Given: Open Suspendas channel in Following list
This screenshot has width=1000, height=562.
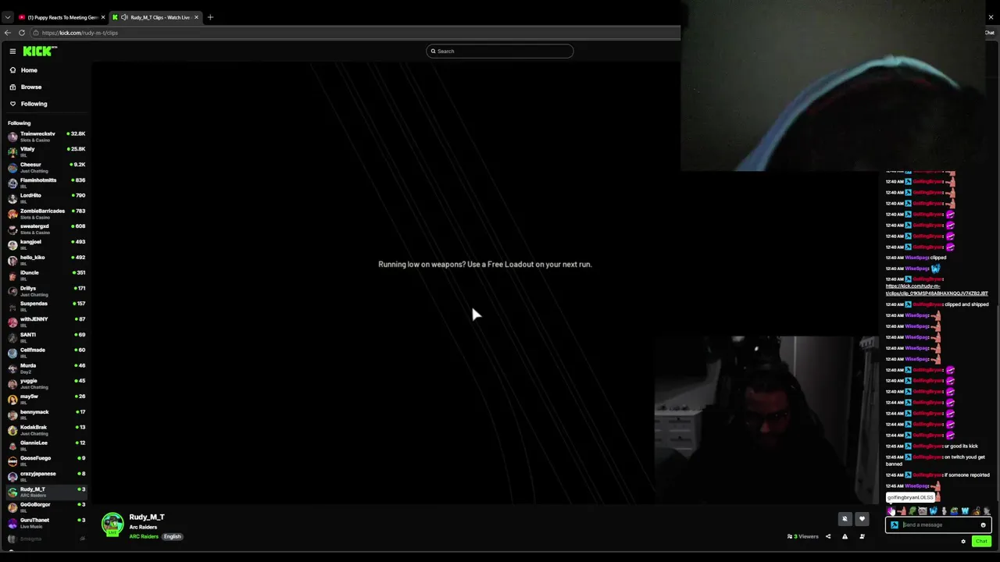Looking at the screenshot, I should coord(47,306).
